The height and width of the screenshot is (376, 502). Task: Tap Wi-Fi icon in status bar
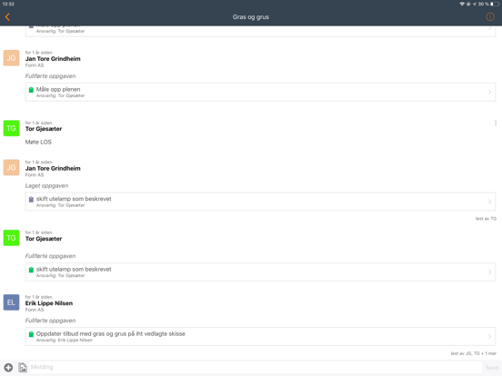pyautogui.click(x=462, y=4)
